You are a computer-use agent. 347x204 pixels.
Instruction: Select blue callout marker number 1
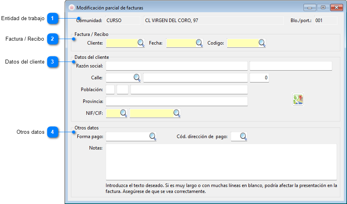(52, 18)
